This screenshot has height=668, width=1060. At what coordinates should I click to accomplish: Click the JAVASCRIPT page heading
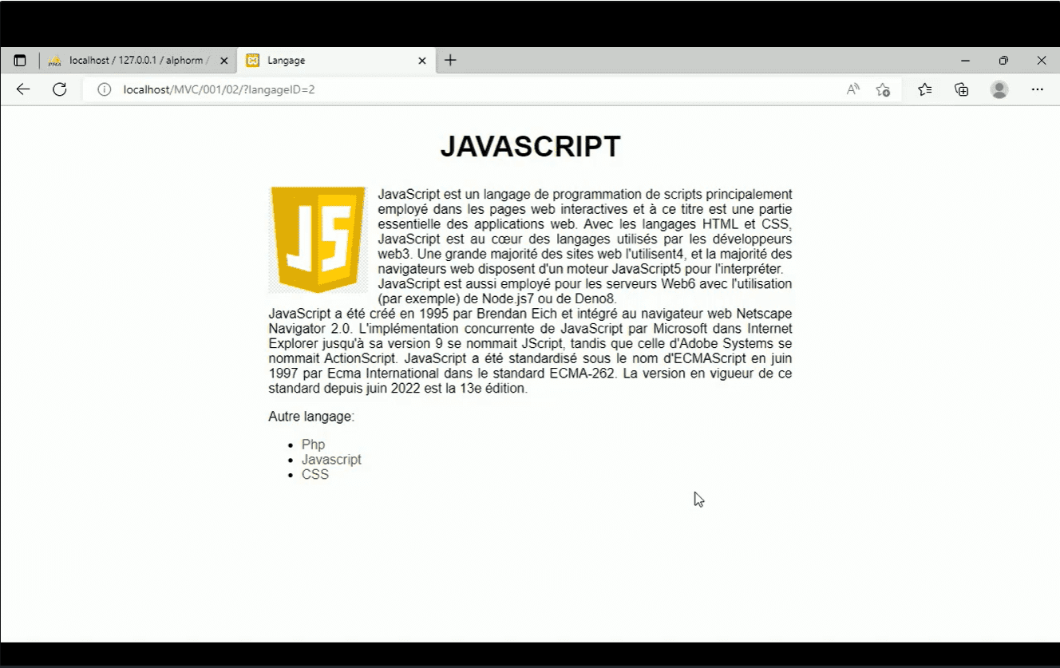(529, 146)
